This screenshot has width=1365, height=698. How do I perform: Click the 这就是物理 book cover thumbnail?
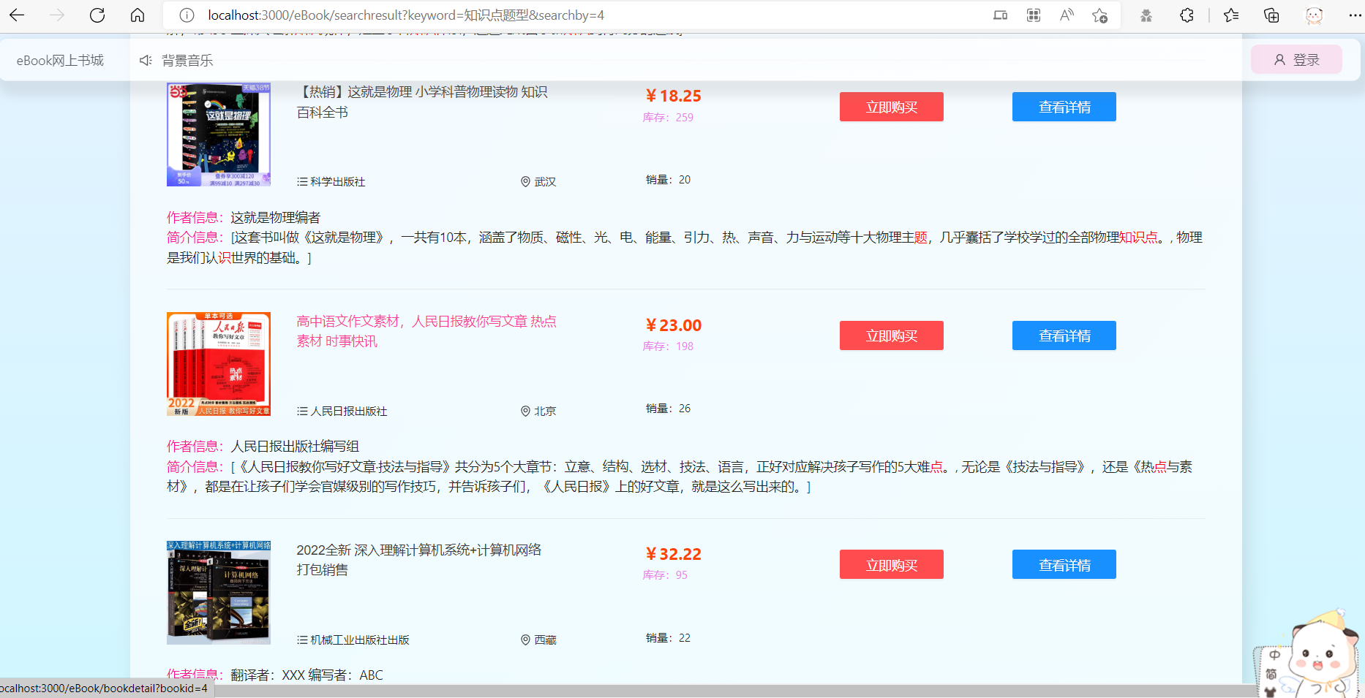coord(219,134)
